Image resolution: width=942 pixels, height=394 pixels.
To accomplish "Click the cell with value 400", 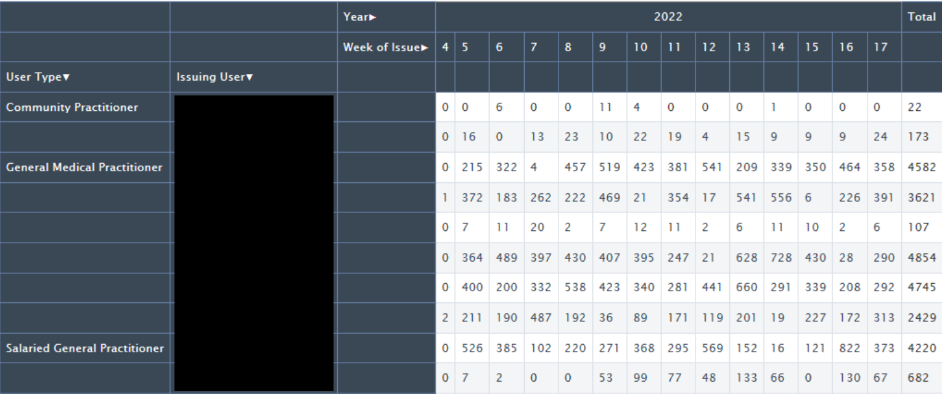I will pyautogui.click(x=472, y=287).
